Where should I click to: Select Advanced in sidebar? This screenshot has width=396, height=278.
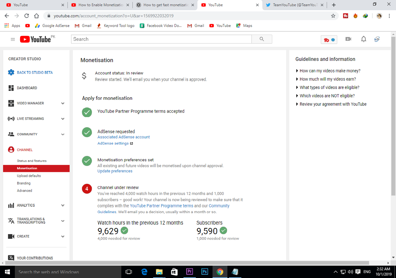(x=24, y=191)
